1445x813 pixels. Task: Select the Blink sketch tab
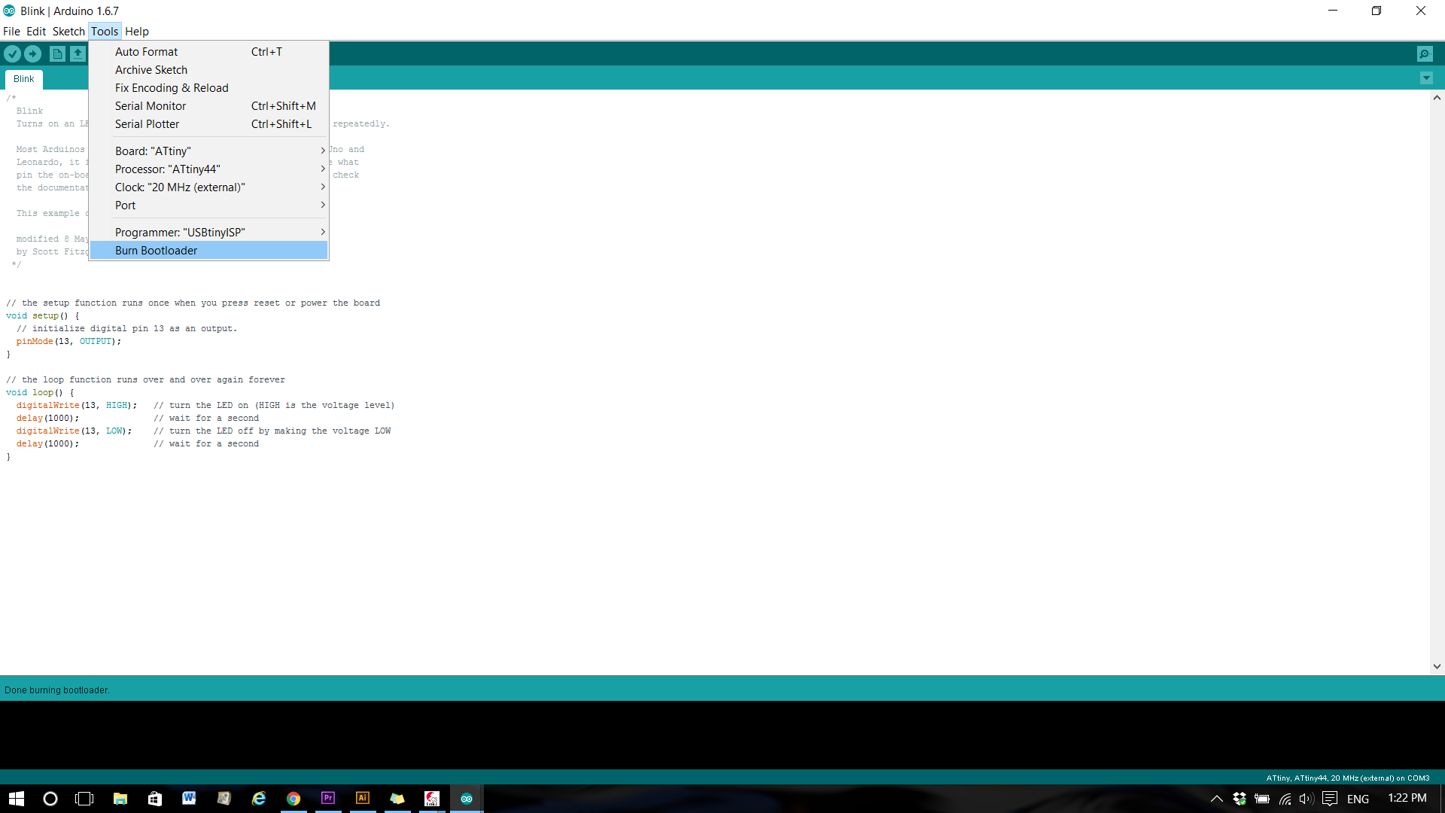[x=24, y=79]
